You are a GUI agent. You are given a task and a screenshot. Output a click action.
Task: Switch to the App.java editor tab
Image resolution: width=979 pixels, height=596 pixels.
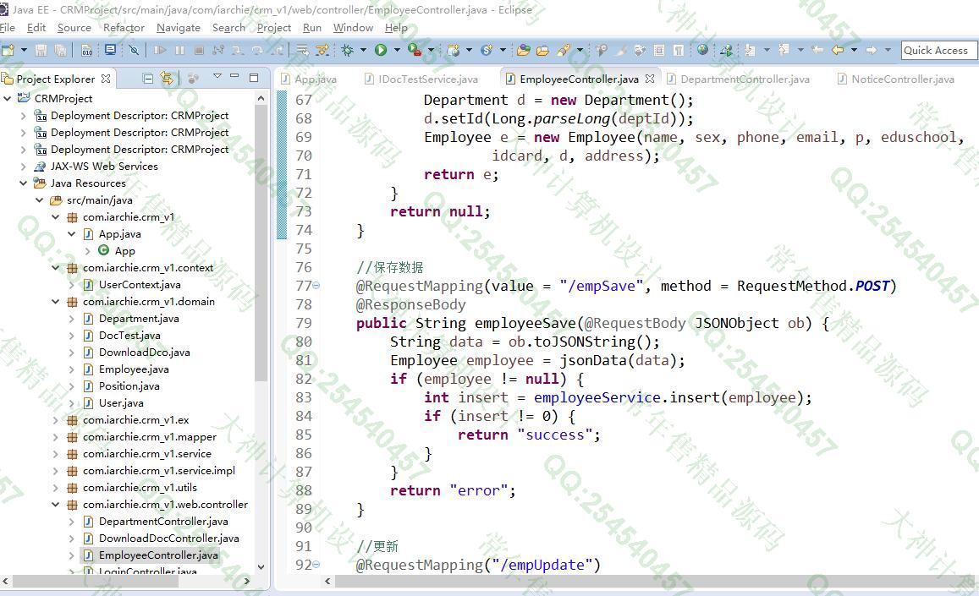coord(309,79)
